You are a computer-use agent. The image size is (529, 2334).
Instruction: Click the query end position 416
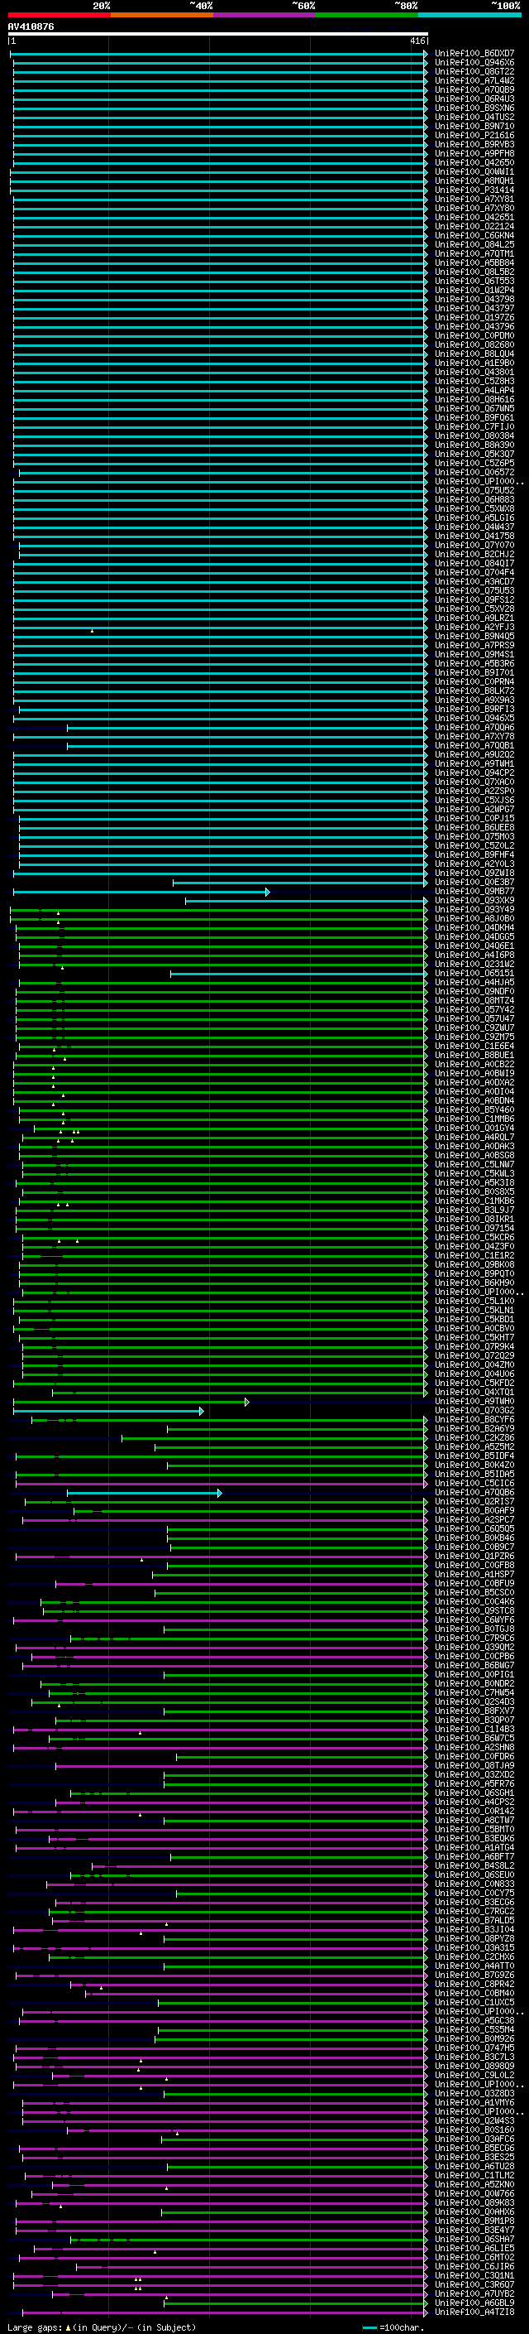click(417, 41)
